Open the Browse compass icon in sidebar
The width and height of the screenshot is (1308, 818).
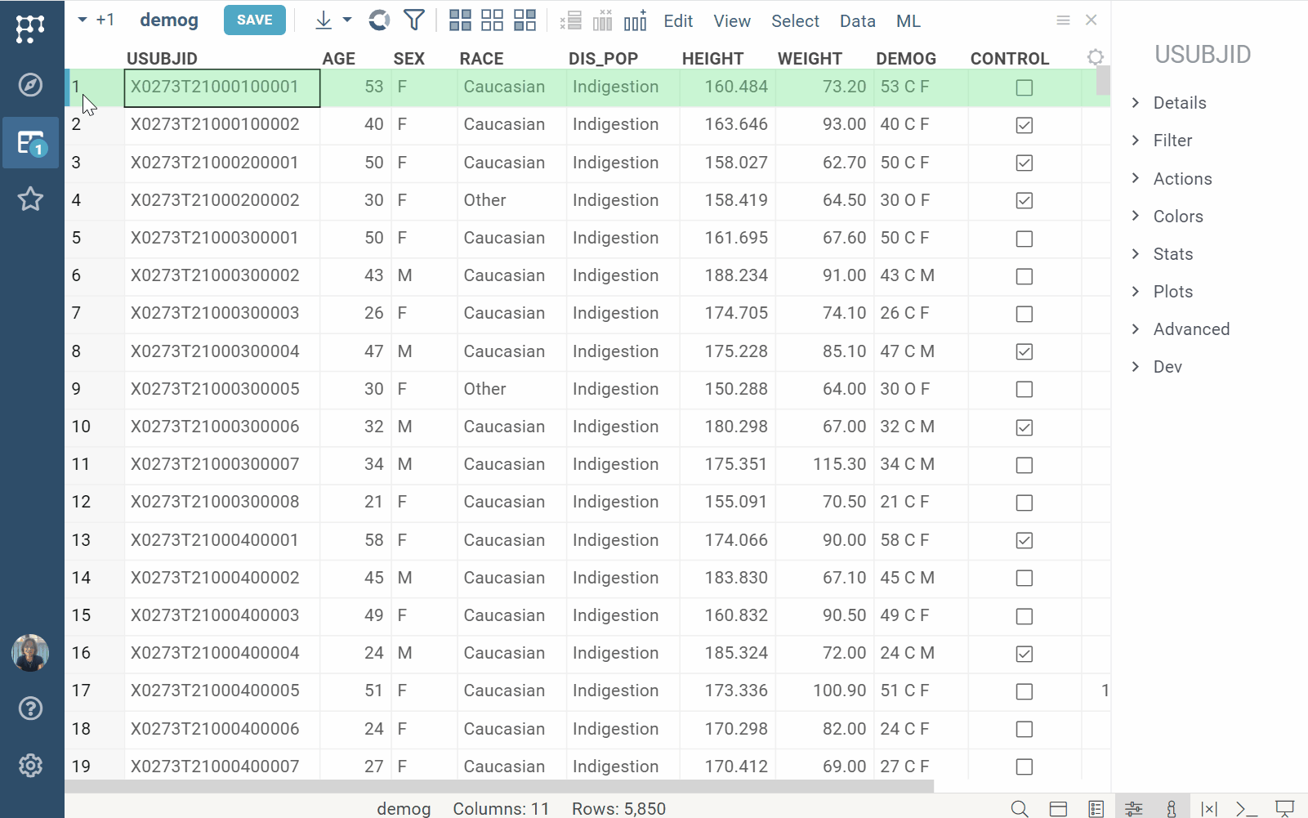coord(30,84)
